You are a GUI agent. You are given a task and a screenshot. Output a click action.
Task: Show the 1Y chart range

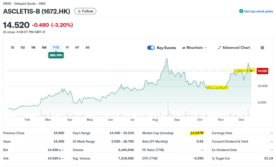(67, 48)
